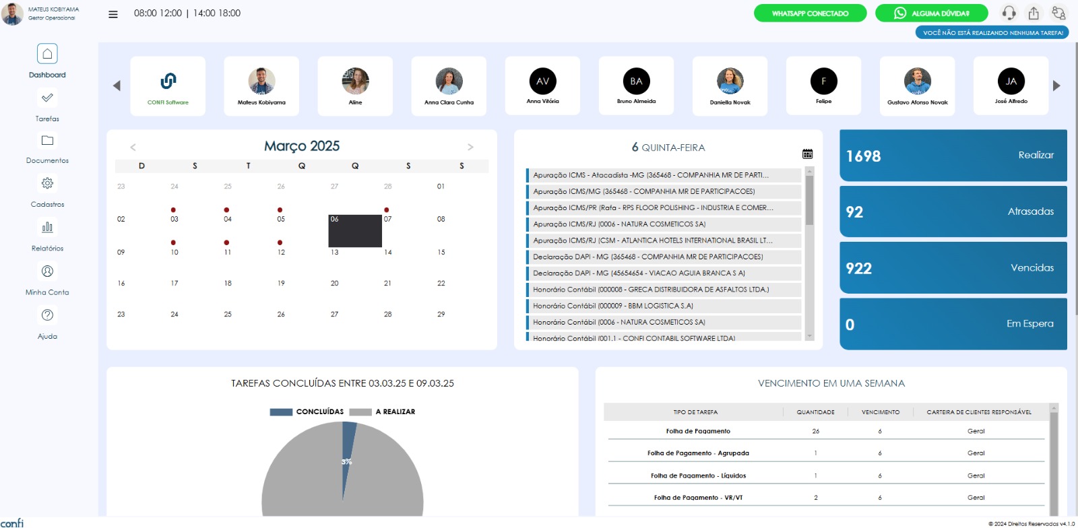Select CONFI Software user card

point(168,86)
